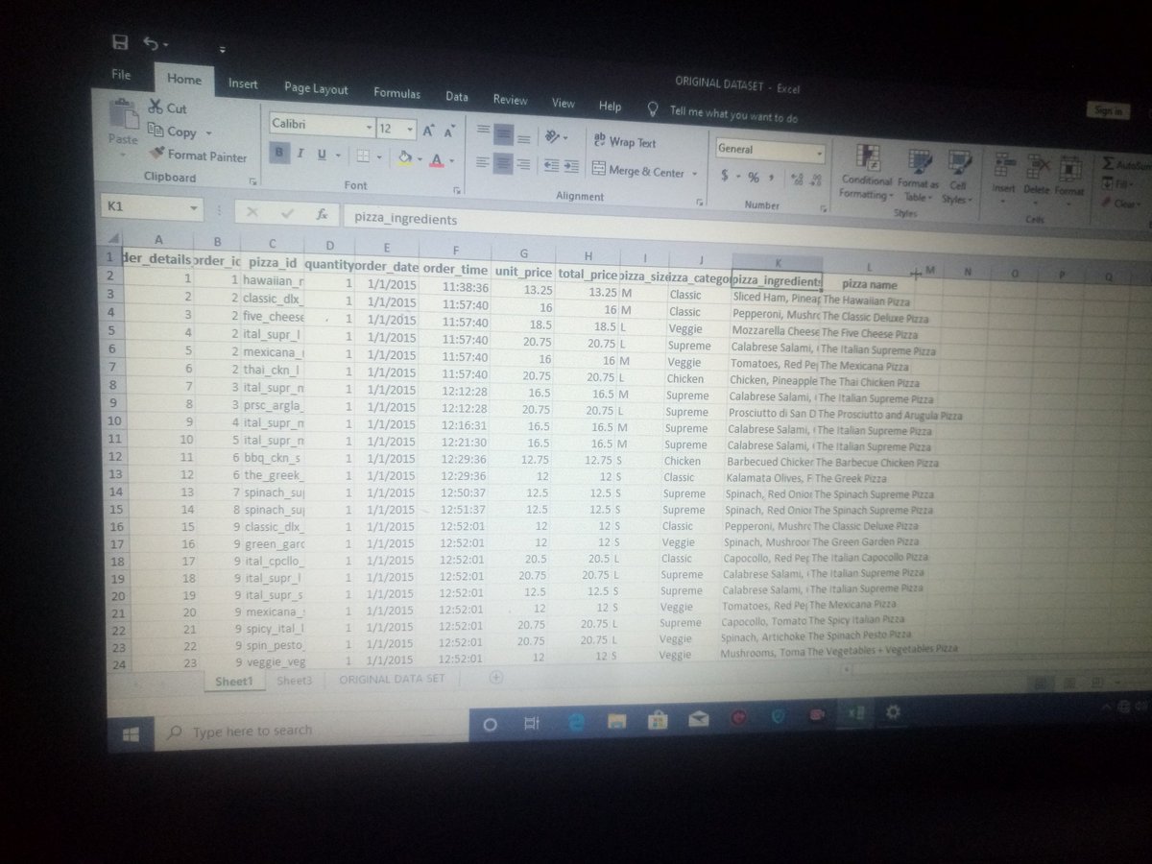Click the Tell me what you want to do box
Screen dimensions: 1152x864
pyautogui.click(x=733, y=114)
